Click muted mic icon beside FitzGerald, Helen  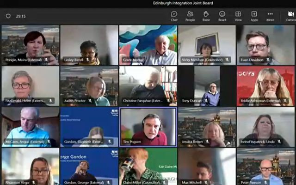point(50,101)
